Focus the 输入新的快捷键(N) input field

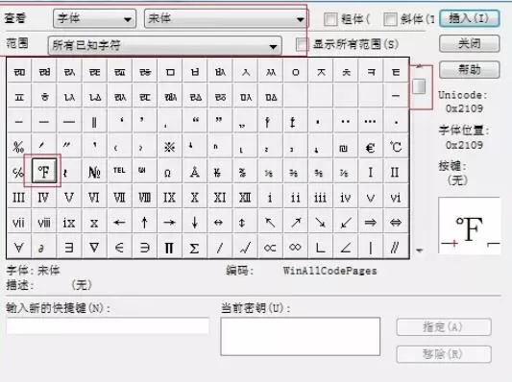[x=108, y=325]
